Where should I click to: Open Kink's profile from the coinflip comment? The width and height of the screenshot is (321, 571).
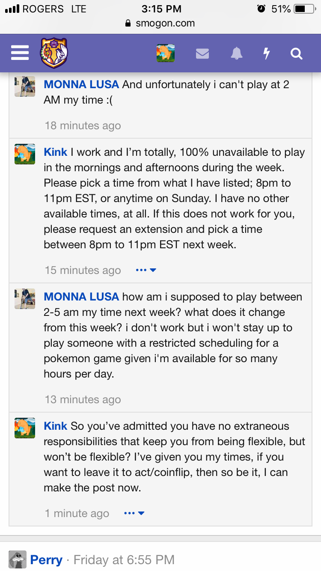(x=56, y=426)
